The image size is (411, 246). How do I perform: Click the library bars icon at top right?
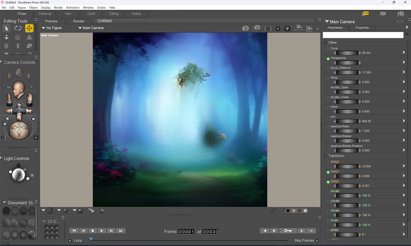(400, 13)
